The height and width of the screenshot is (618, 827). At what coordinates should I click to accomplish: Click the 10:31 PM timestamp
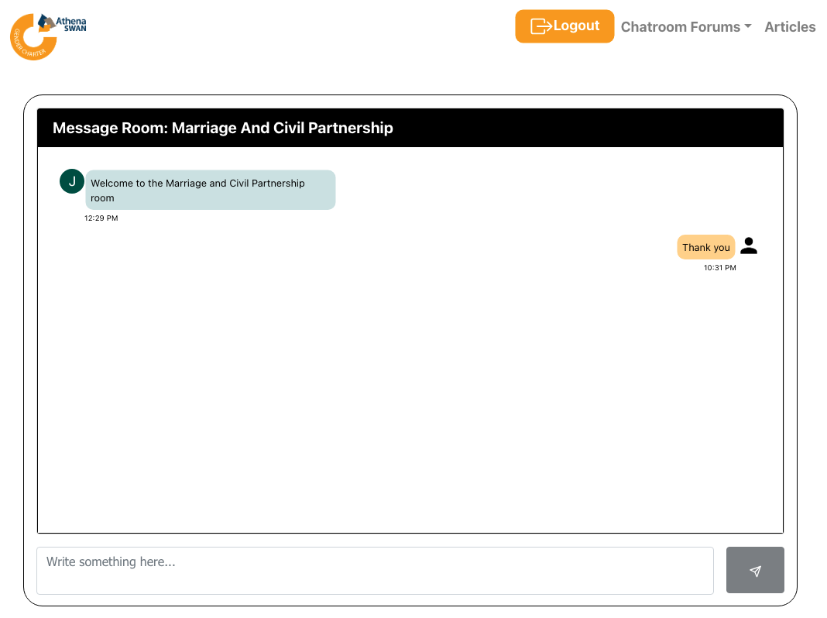coord(719,268)
